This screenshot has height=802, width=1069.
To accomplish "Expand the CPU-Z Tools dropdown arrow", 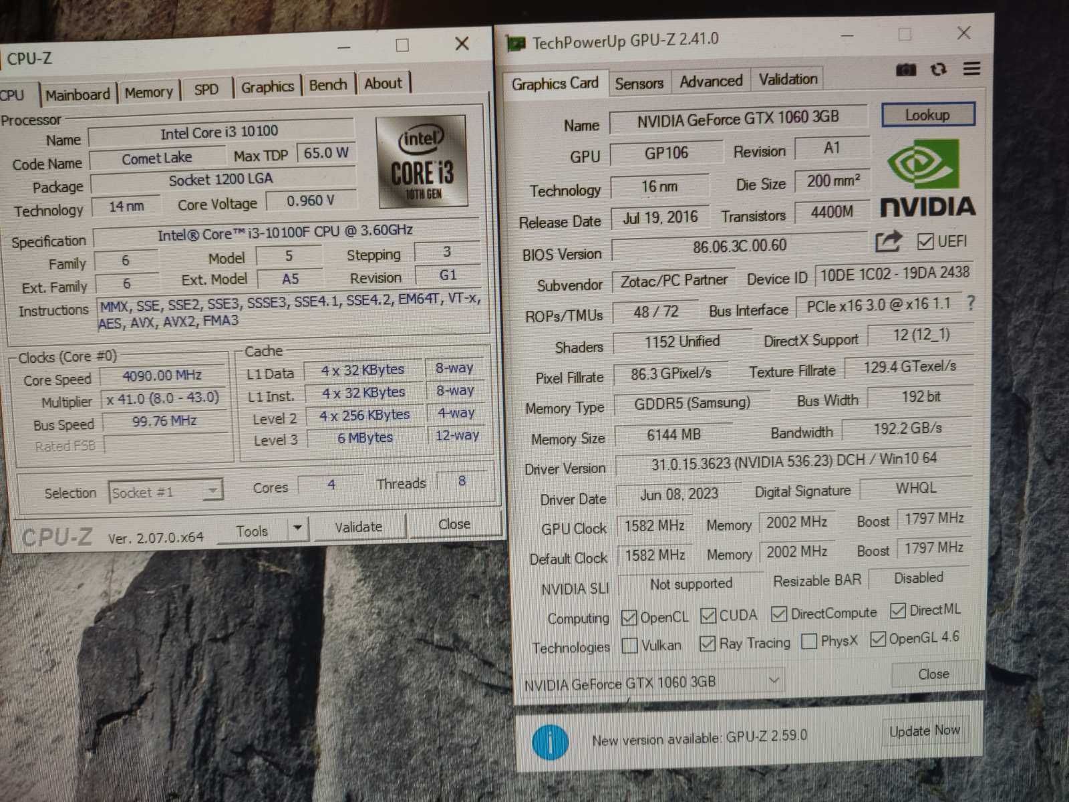I will [297, 529].
